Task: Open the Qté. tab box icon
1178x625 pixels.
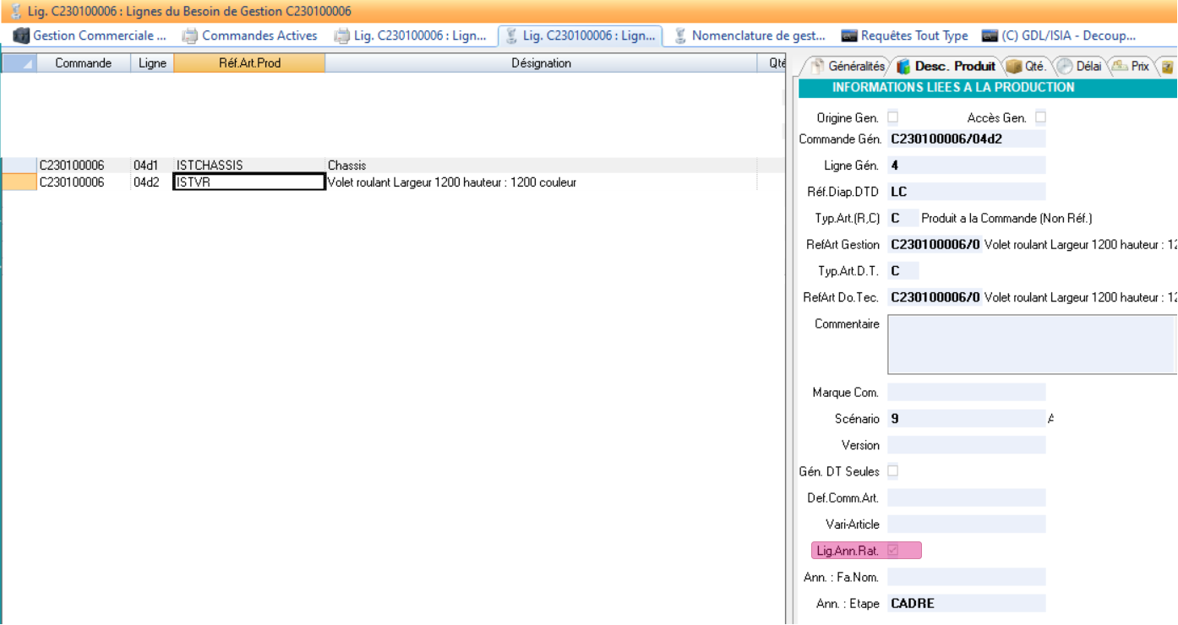Action: coord(1013,66)
